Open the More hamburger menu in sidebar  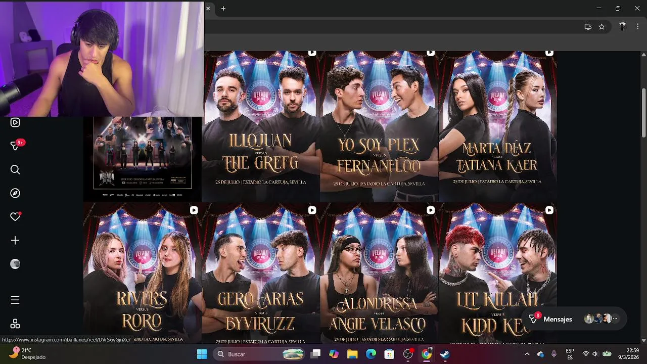pyautogui.click(x=15, y=300)
